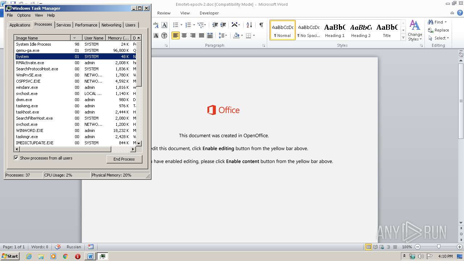Switch to Applications tab in Task Manager

pyautogui.click(x=20, y=25)
